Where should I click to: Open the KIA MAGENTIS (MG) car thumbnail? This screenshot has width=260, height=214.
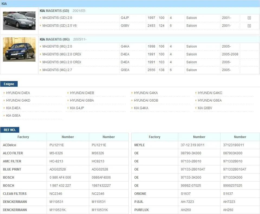pyautogui.click(x=19, y=49)
